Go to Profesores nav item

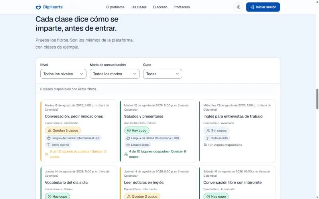coord(182,7)
